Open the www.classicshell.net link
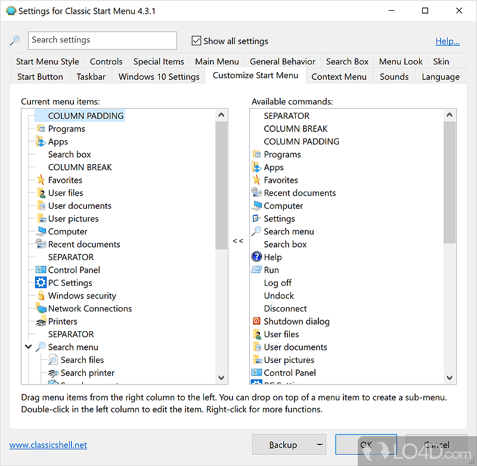Screen dimensions: 477x466 tap(48, 445)
